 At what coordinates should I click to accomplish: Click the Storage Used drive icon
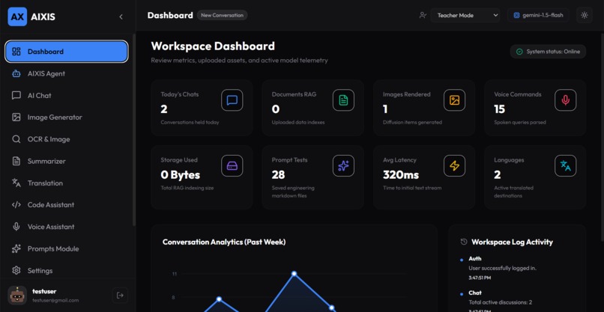(x=232, y=166)
